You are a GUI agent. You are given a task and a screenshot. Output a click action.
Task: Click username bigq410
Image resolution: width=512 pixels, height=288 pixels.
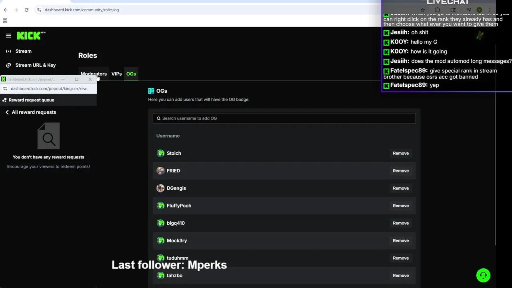(176, 223)
